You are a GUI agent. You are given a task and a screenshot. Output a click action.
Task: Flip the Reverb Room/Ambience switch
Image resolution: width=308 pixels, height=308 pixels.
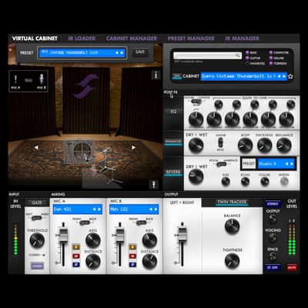pos(221,164)
